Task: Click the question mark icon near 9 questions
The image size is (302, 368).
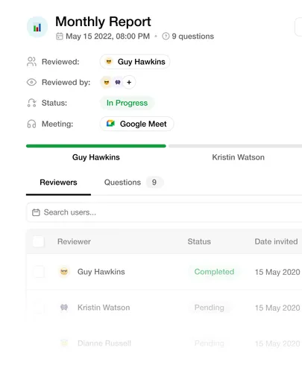Action: pos(166,37)
